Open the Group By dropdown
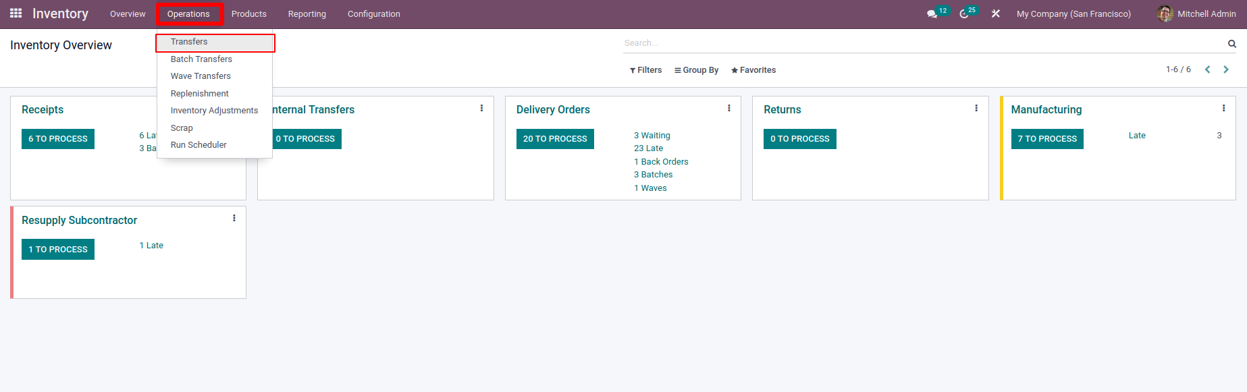The height and width of the screenshot is (392, 1247). point(697,70)
